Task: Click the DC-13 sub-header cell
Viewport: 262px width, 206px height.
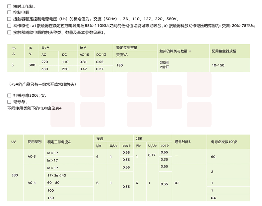Action: [101, 54]
